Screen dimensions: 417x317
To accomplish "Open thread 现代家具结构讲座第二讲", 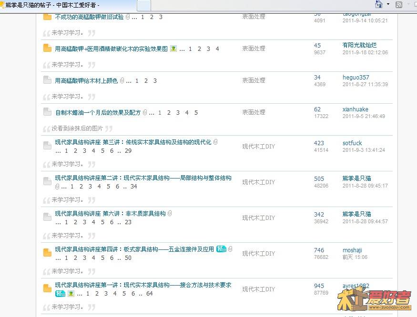I will pos(143,178).
